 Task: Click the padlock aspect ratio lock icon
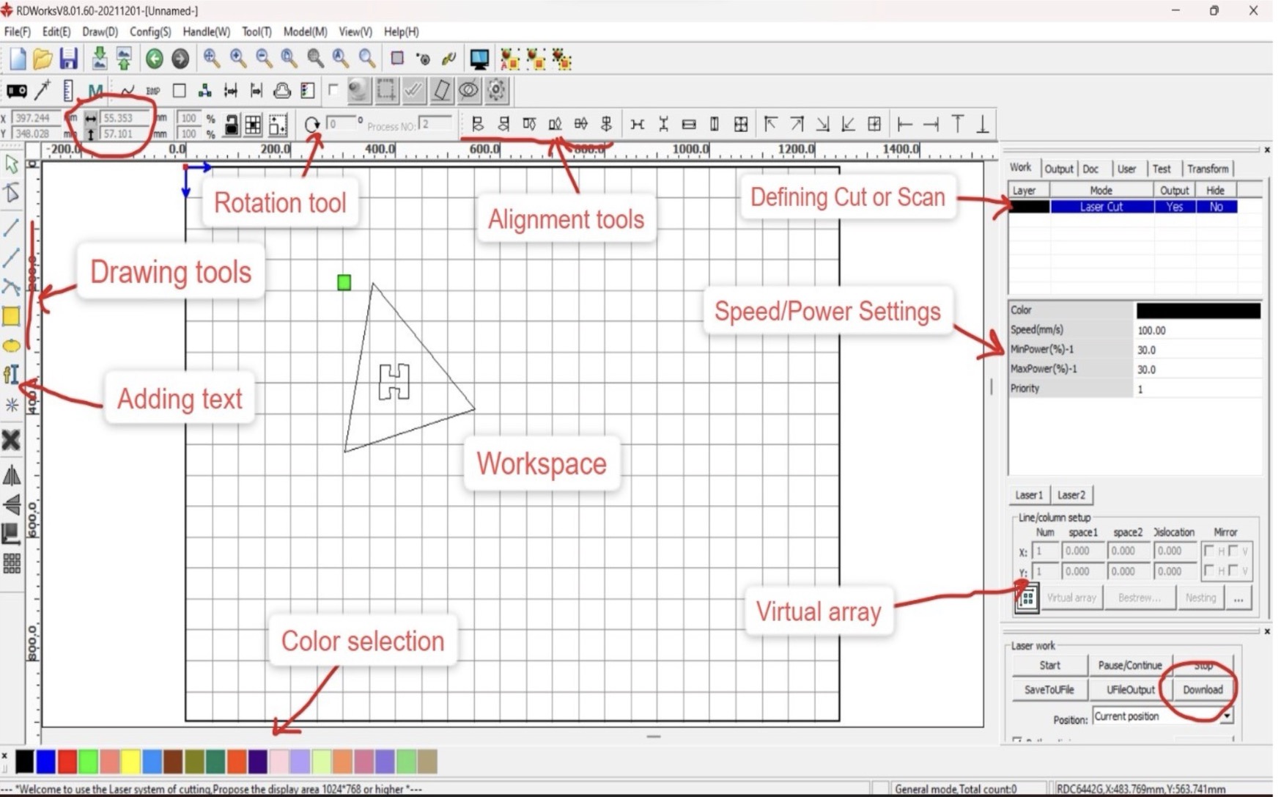pyautogui.click(x=231, y=125)
